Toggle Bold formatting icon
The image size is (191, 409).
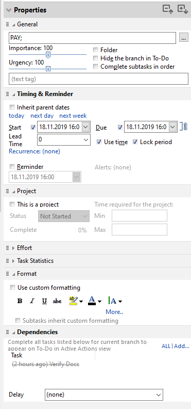coord(20,301)
